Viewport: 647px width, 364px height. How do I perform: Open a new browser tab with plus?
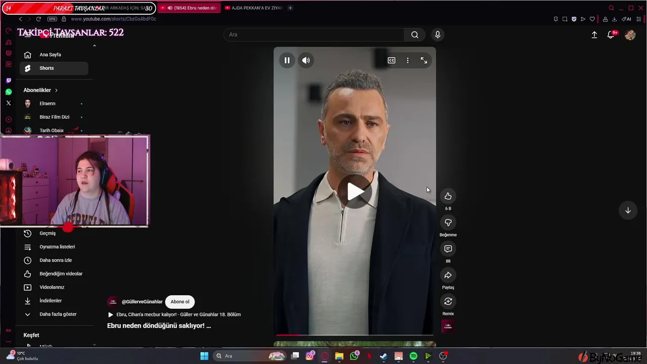pos(290,8)
